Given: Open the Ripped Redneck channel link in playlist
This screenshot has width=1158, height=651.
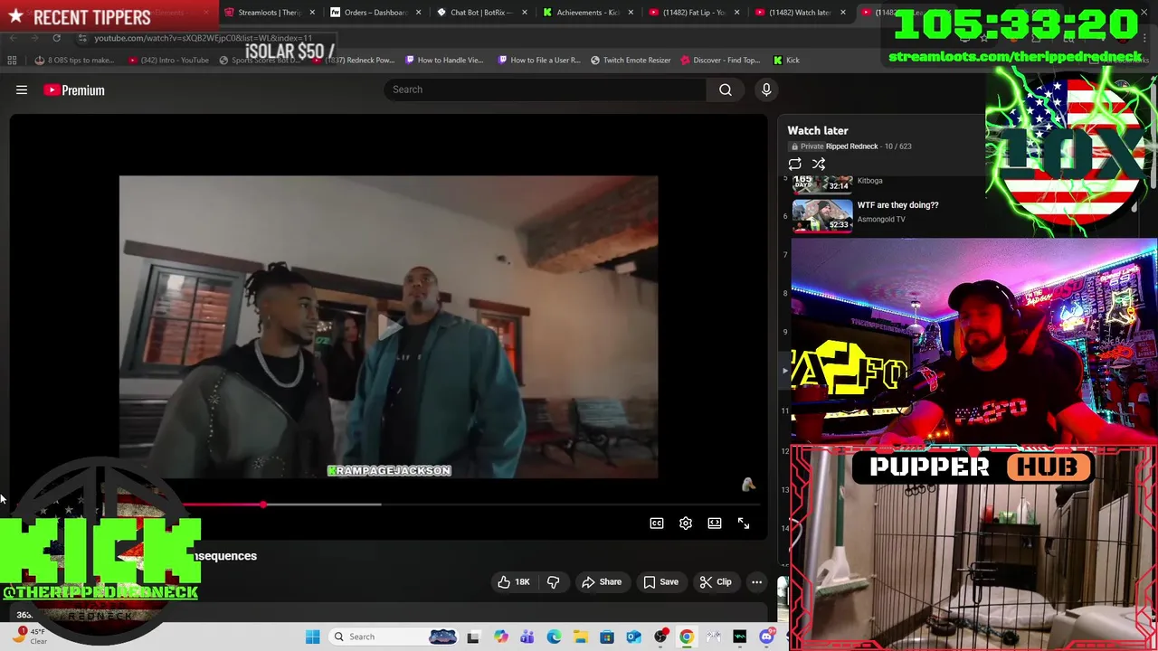Looking at the screenshot, I should click(x=851, y=146).
